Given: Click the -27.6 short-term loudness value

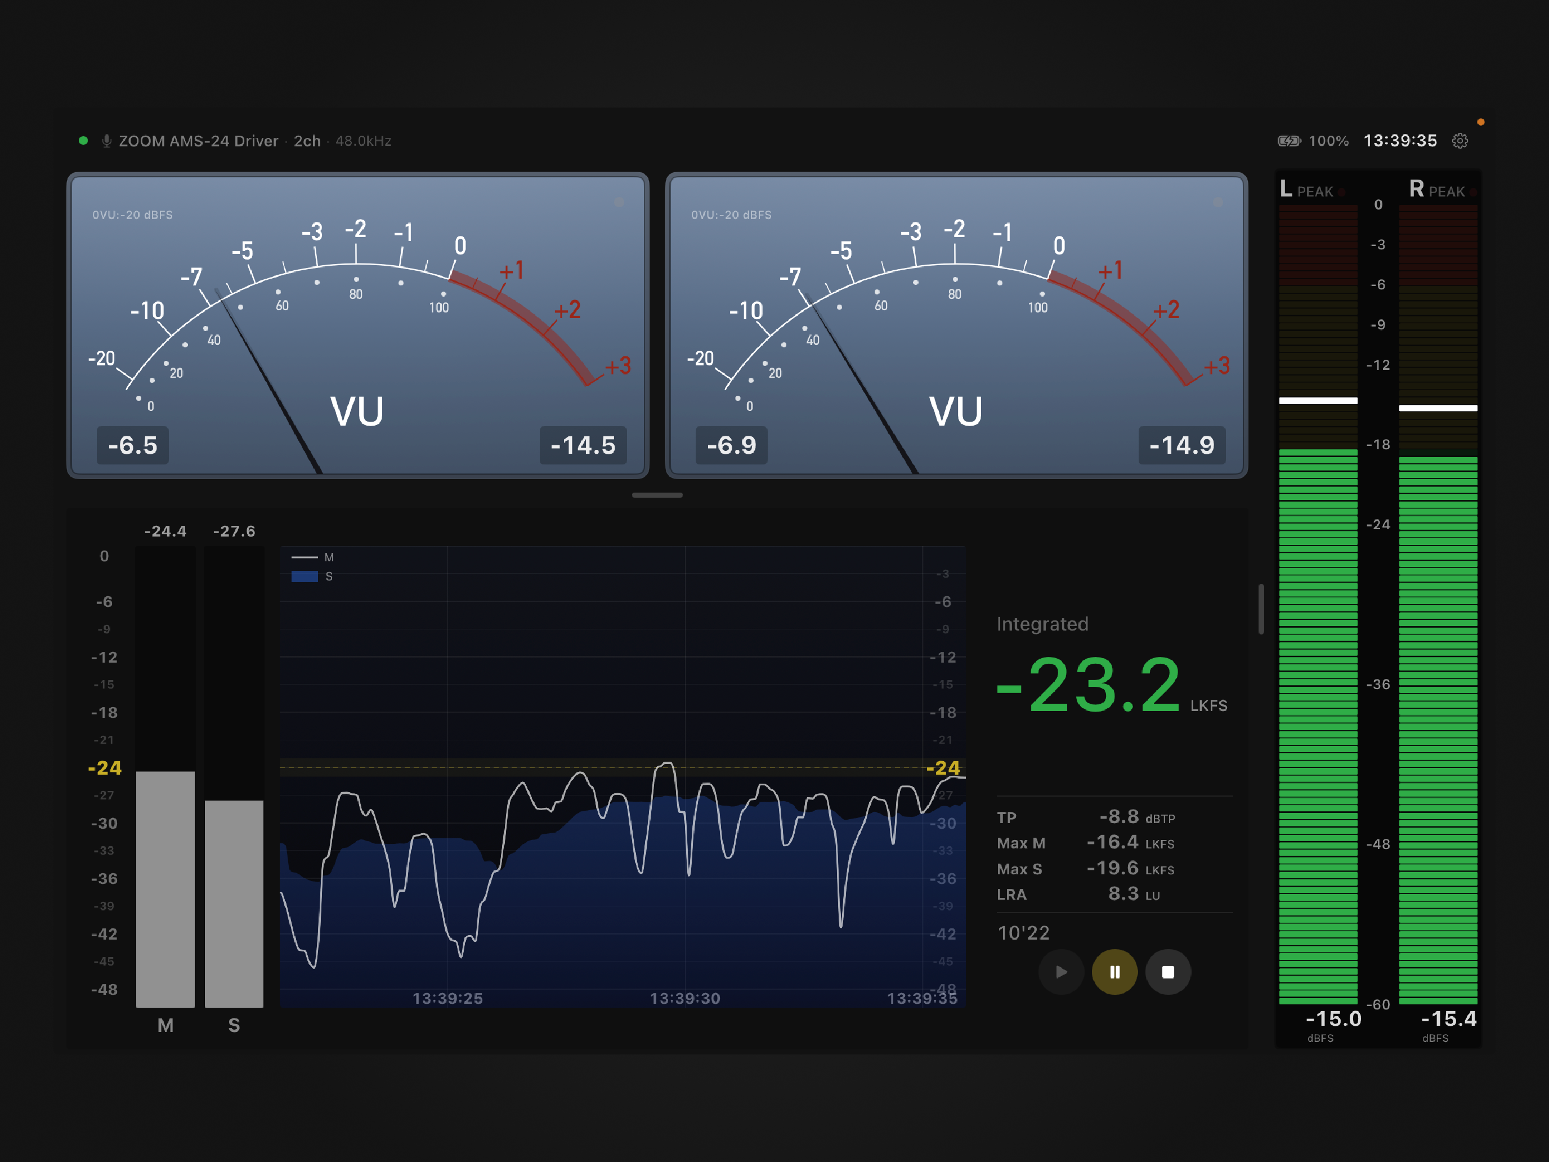Looking at the screenshot, I should point(234,531).
